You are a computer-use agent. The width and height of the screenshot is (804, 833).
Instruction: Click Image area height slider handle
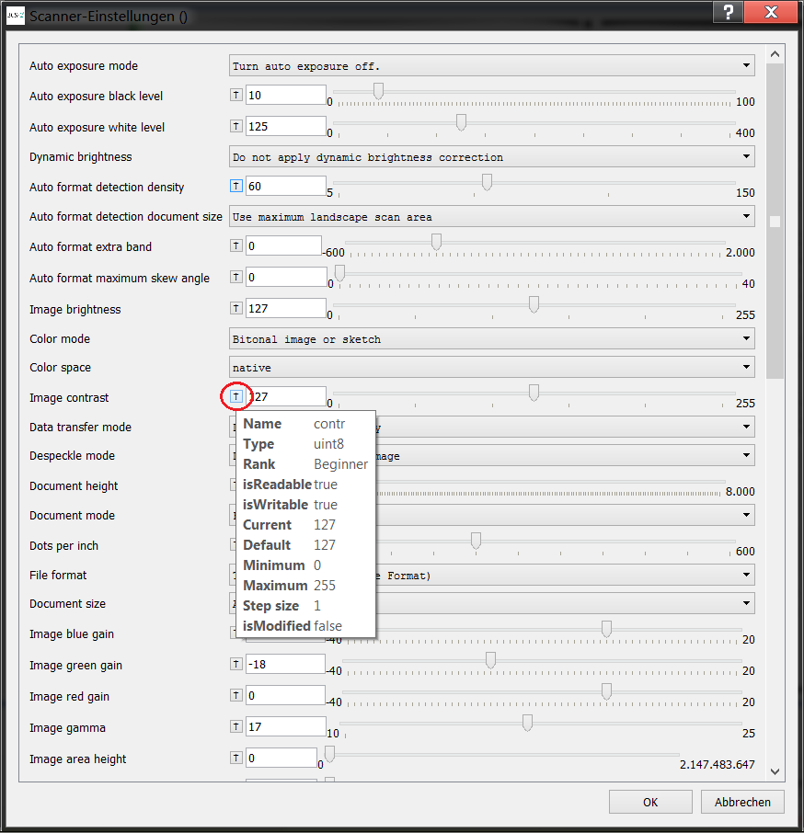point(329,754)
